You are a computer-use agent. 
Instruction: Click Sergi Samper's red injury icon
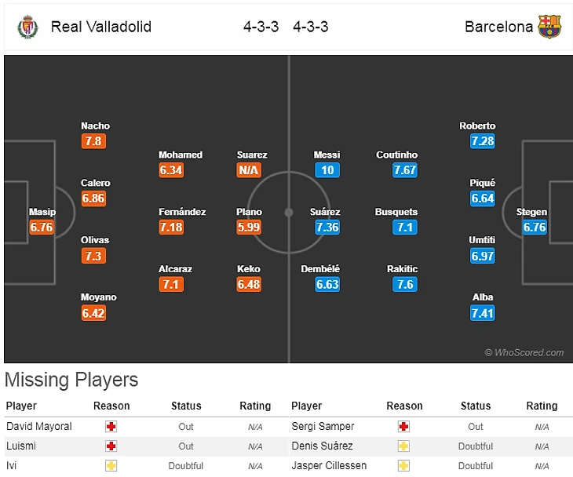click(x=404, y=427)
